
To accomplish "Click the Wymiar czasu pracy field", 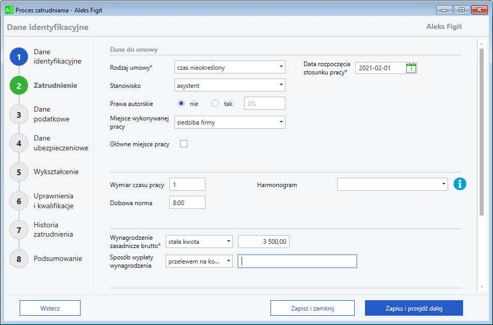I will [x=187, y=184].
